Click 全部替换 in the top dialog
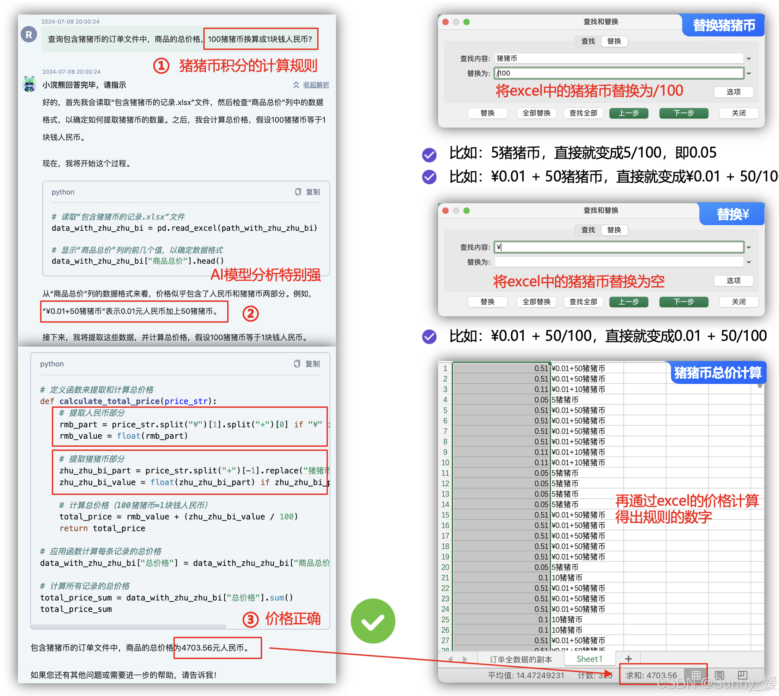Screen dimensions: 779x696 tap(536, 113)
